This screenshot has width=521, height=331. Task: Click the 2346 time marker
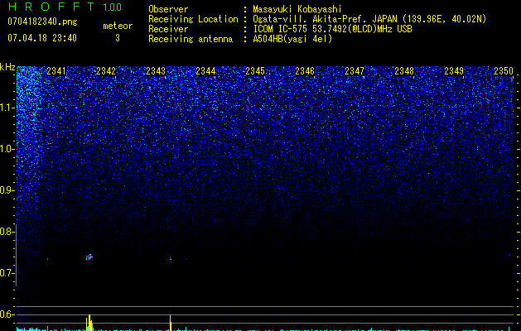305,71
